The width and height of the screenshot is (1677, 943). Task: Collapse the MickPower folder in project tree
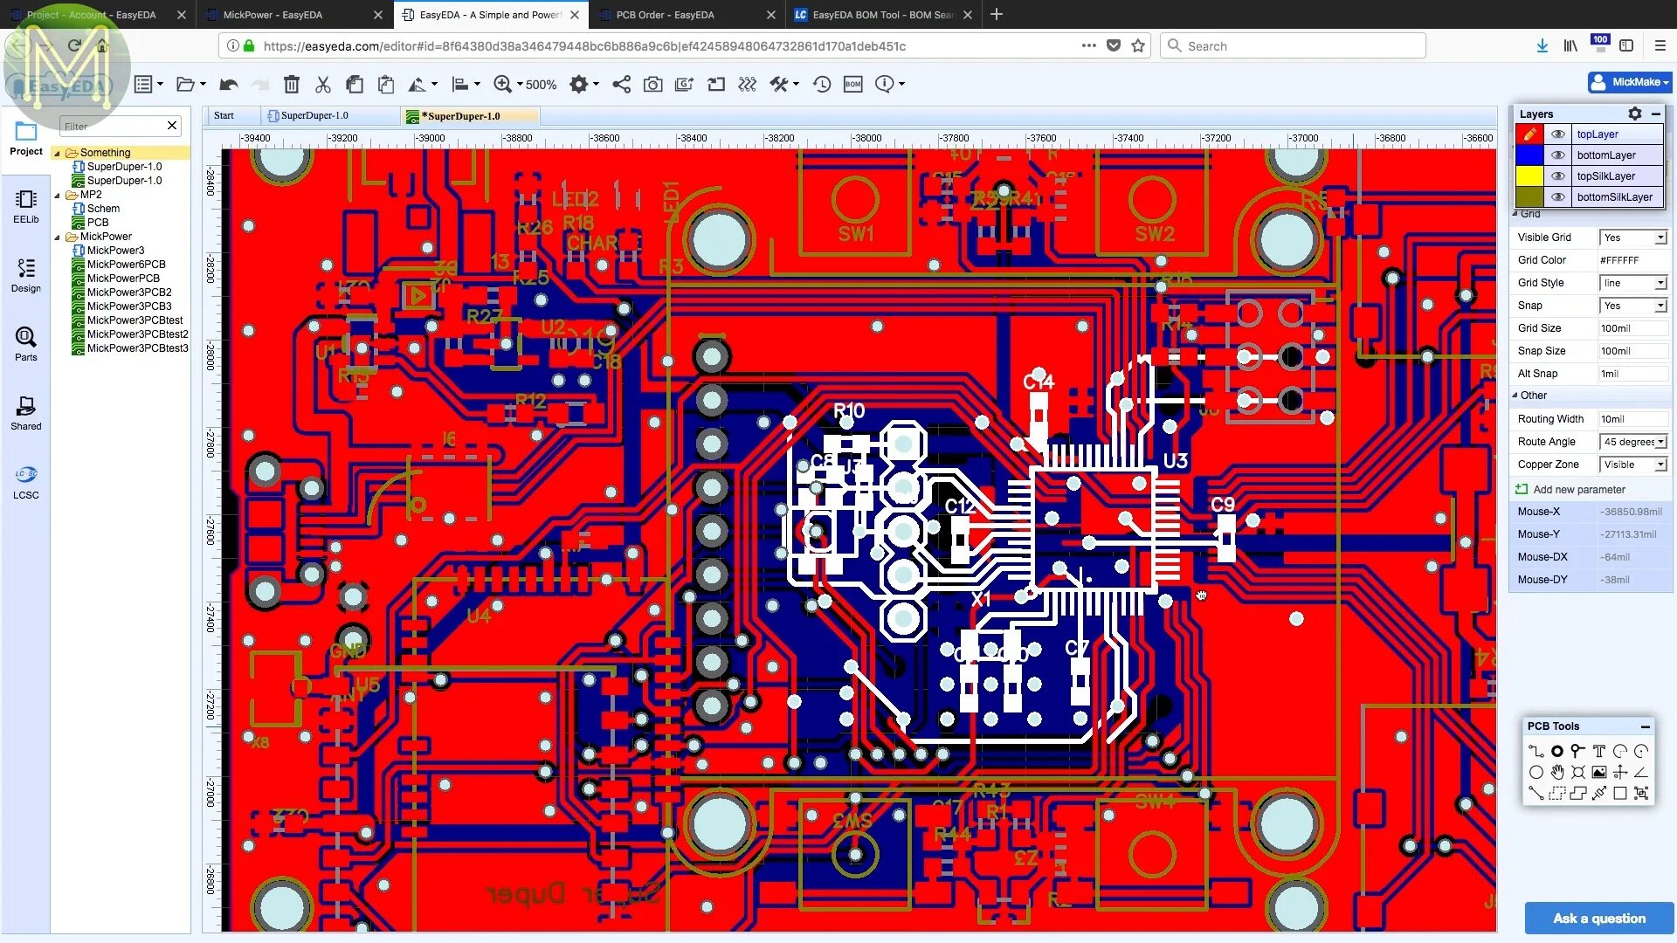(x=58, y=237)
